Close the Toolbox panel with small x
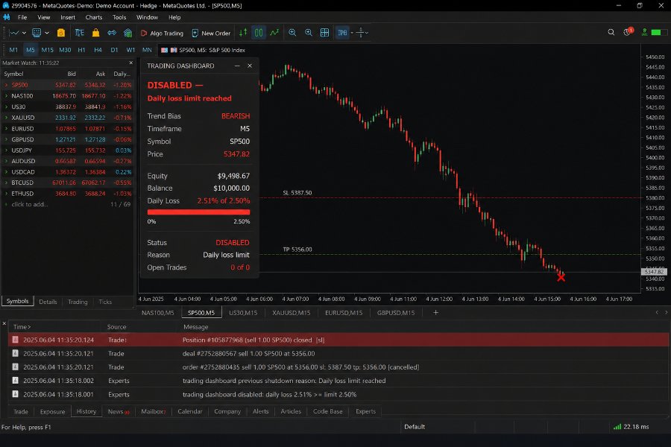Viewport: 671px width, 447px height. point(4,323)
